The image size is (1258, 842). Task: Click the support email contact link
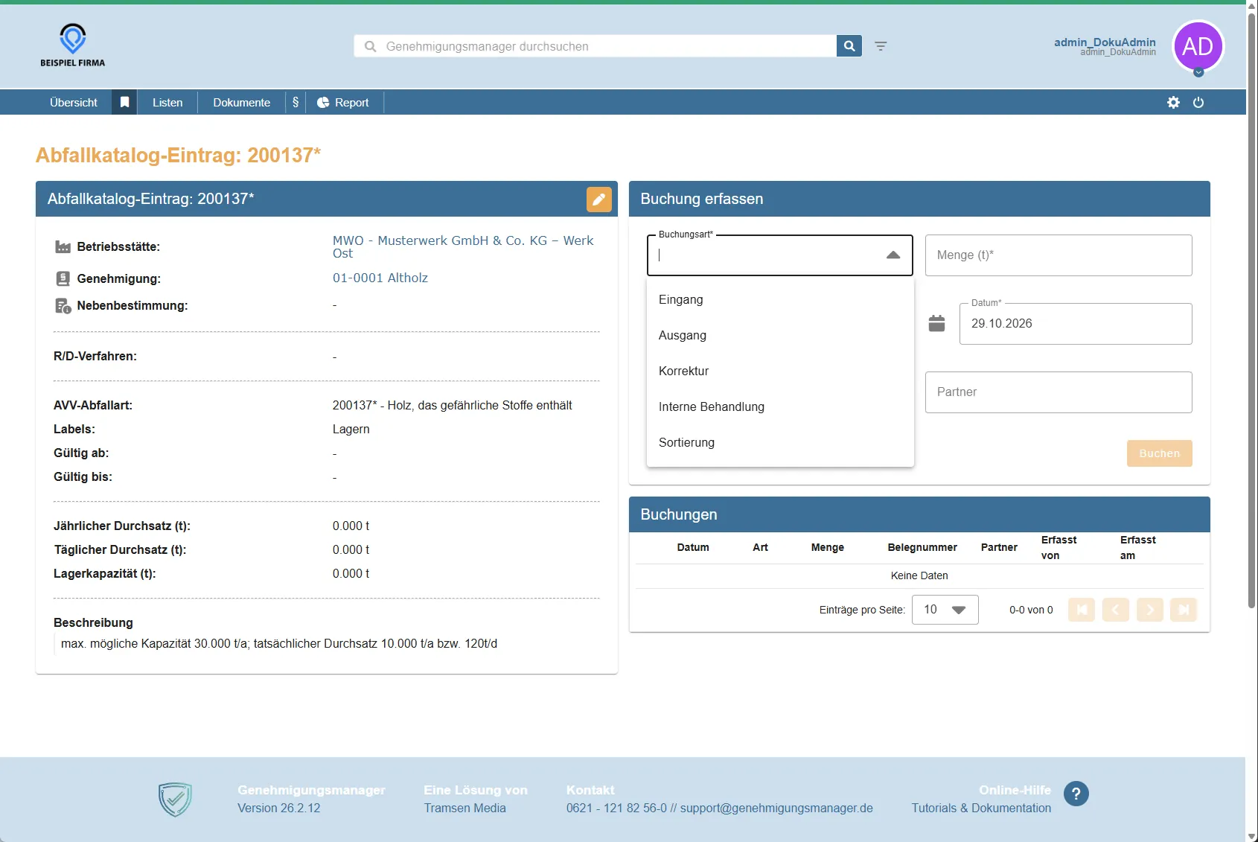(x=776, y=808)
